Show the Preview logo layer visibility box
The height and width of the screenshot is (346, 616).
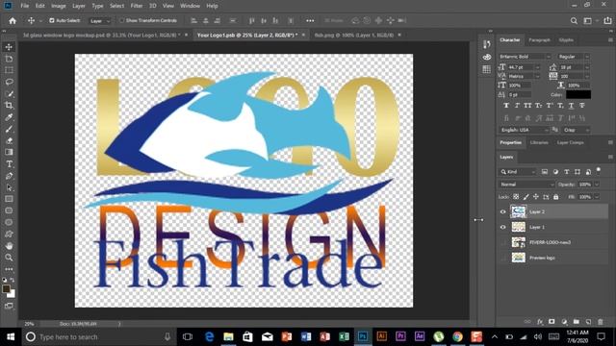502,258
